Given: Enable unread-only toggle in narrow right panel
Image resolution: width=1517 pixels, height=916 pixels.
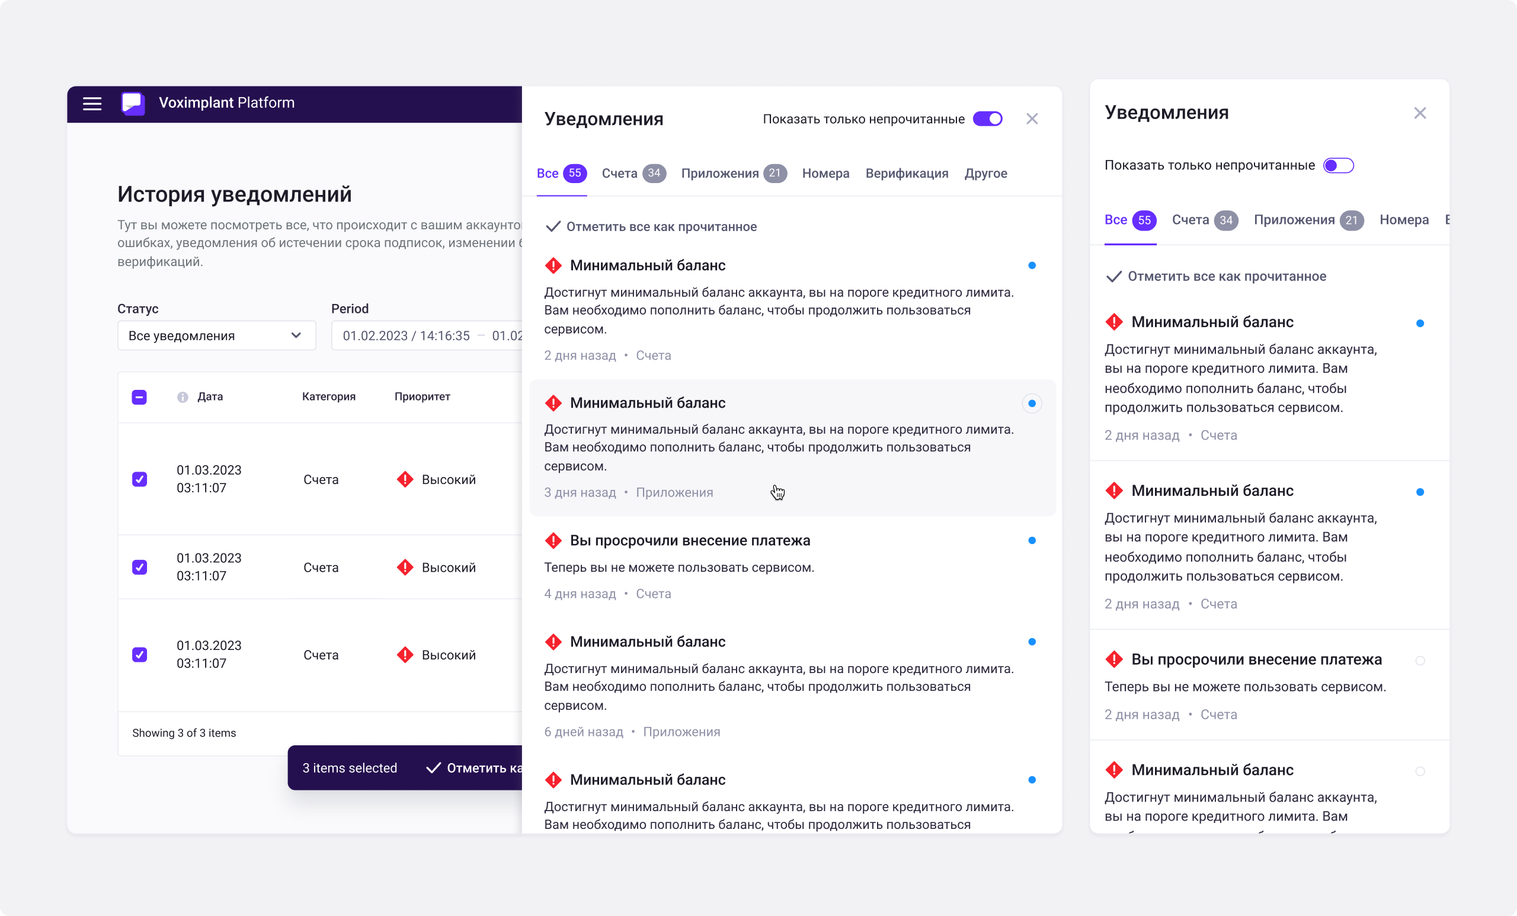Looking at the screenshot, I should [1339, 165].
